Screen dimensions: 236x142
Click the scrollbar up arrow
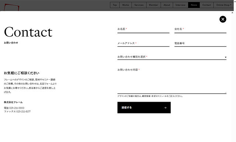(232, 13)
